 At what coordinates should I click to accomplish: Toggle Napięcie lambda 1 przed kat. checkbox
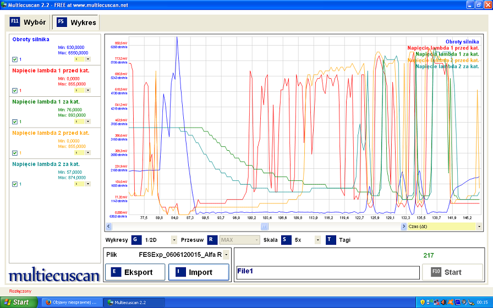15,91
